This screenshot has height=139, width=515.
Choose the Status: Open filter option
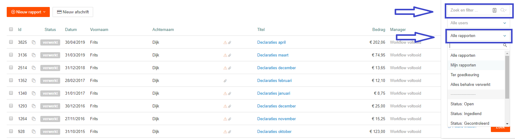[462, 104]
